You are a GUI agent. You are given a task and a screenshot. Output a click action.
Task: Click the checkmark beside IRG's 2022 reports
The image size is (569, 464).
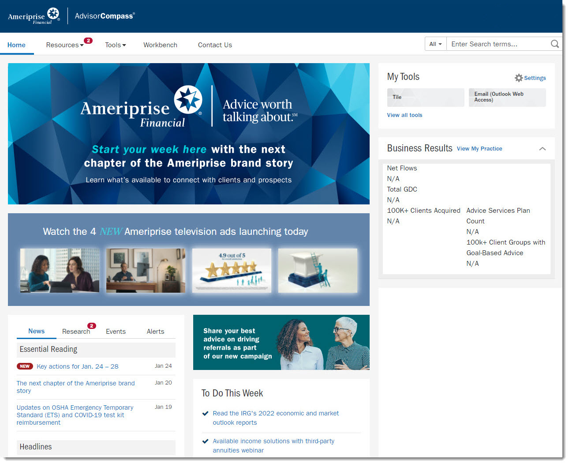click(x=205, y=414)
